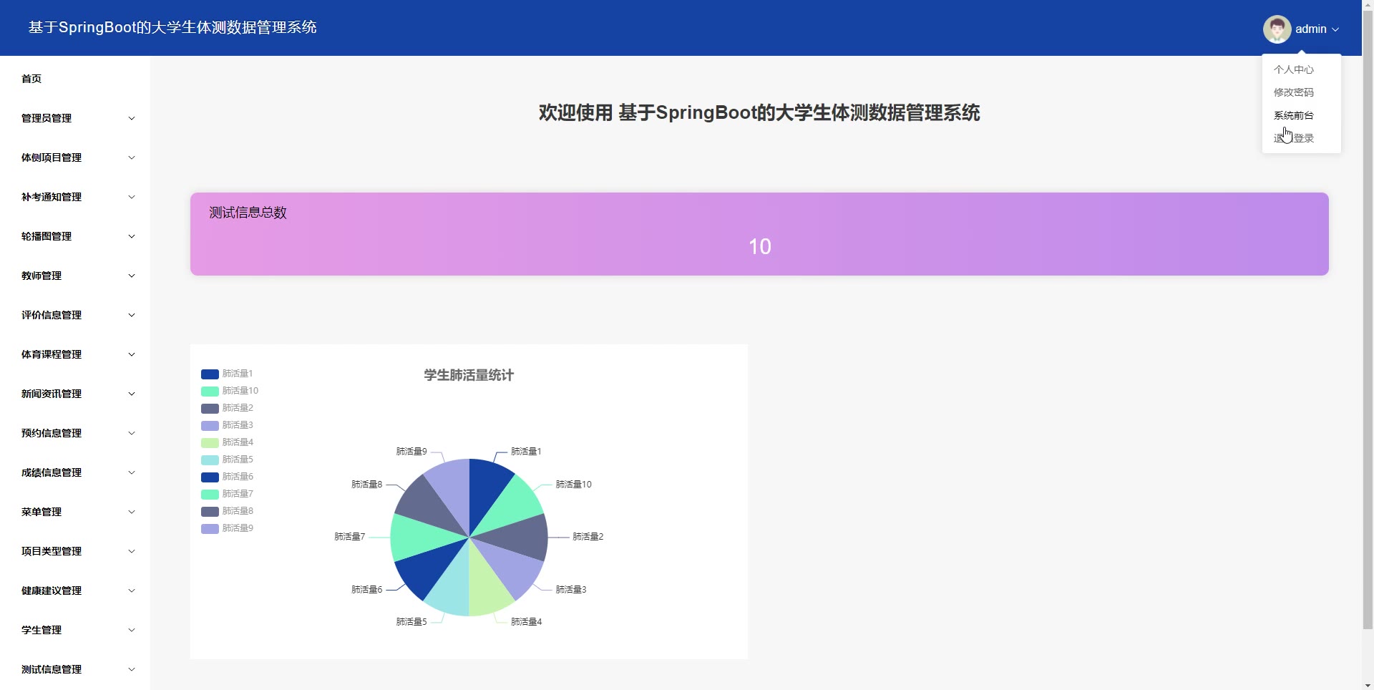Screen dimensions: 1374x690
Task: Click the count value 10 in the card
Action: [760, 247]
